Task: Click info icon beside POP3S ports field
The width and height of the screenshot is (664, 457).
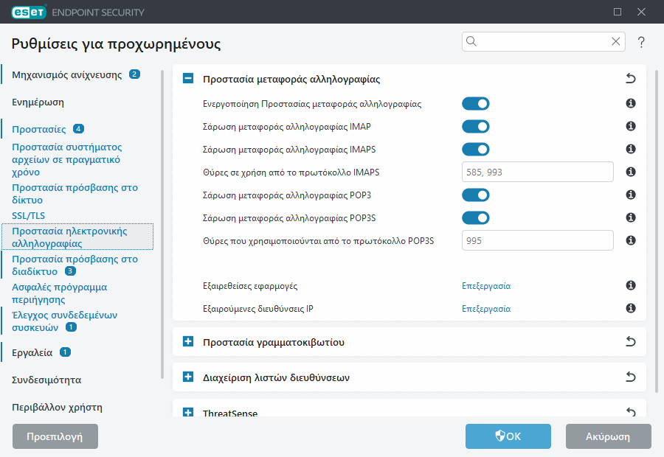Action: coord(631,240)
